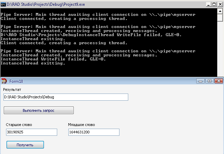Click the console title D:\RAD Studio\Projects\Debug\Project9.exe
Viewport: 224px width, 154px height.
(46, 4)
